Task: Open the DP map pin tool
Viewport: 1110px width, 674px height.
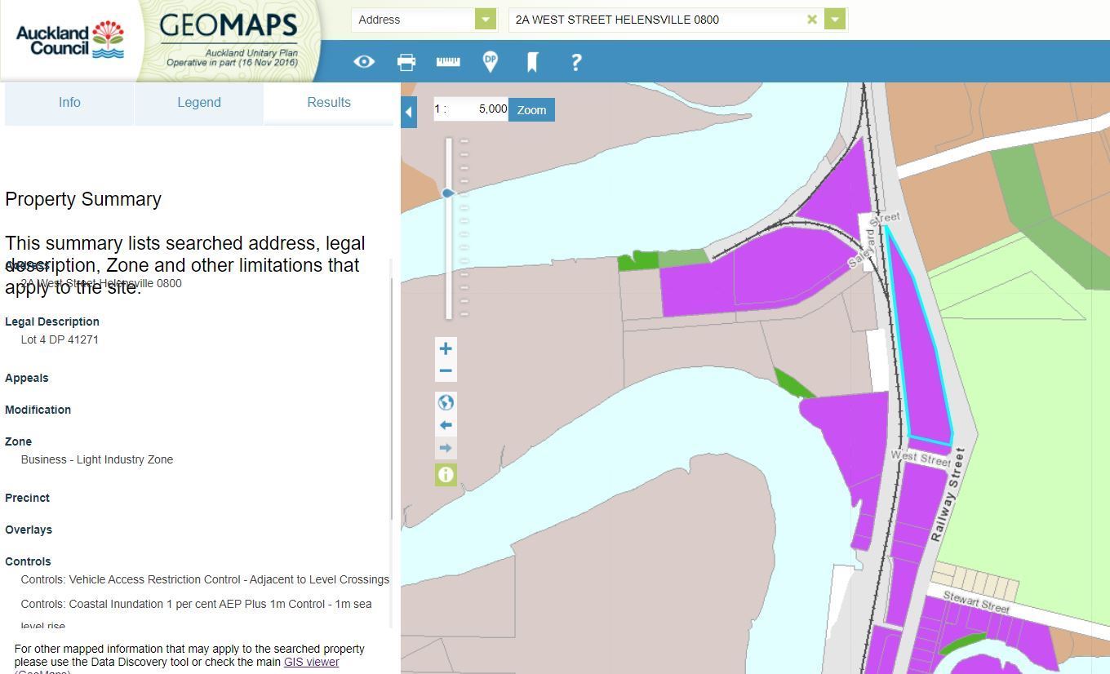Action: coord(491,62)
